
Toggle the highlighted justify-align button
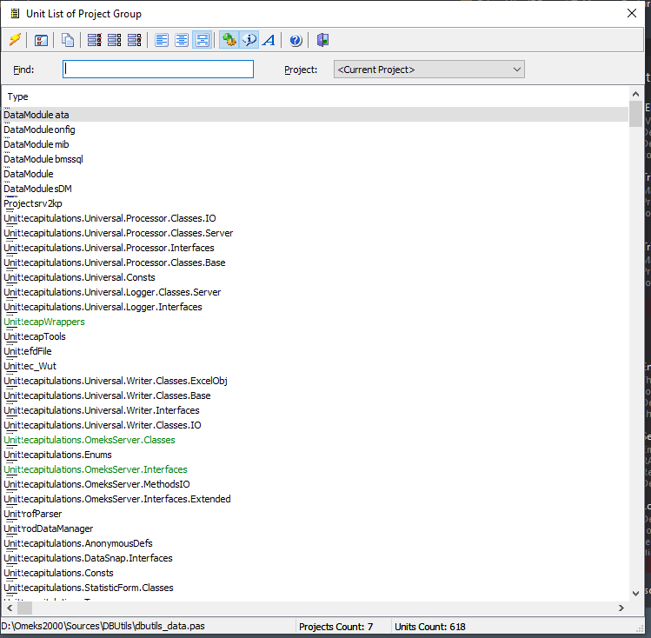pos(202,40)
